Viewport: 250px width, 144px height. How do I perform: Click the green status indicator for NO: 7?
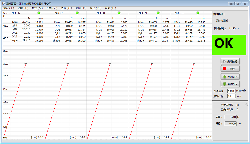[x=77, y=13]
